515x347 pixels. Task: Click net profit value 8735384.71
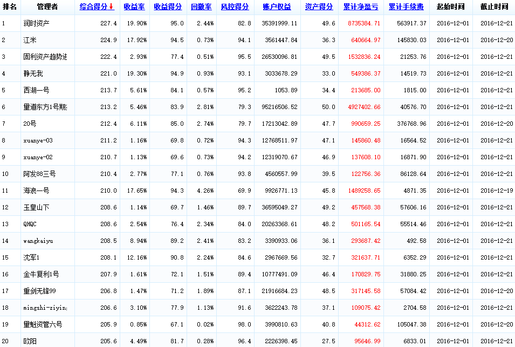[364, 23]
